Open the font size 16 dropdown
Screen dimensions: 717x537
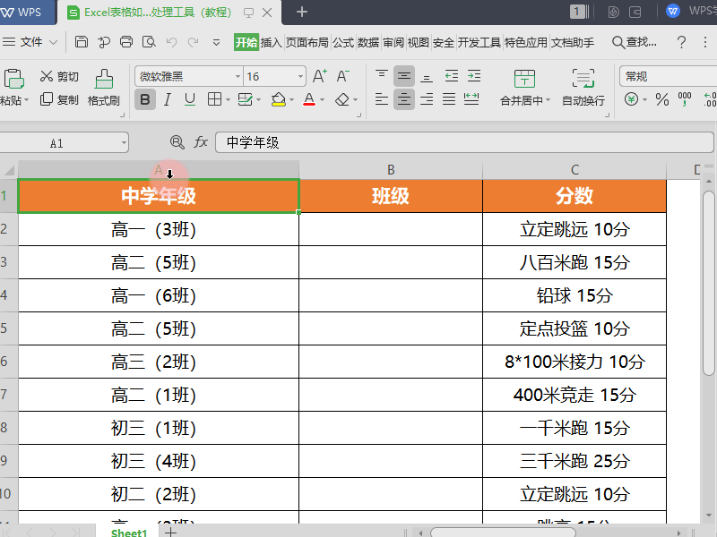click(x=300, y=76)
